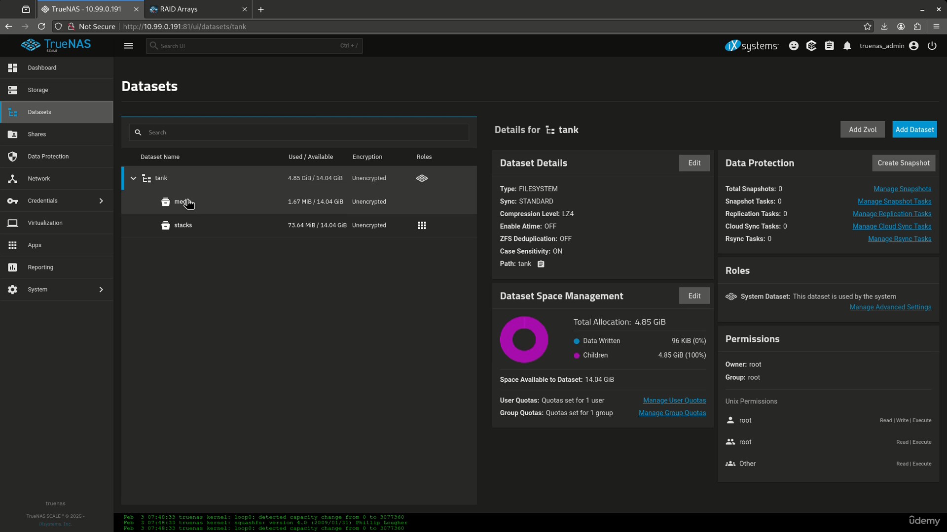The width and height of the screenshot is (947, 532).
Task: Click the dataset Search field
Action: (x=299, y=133)
